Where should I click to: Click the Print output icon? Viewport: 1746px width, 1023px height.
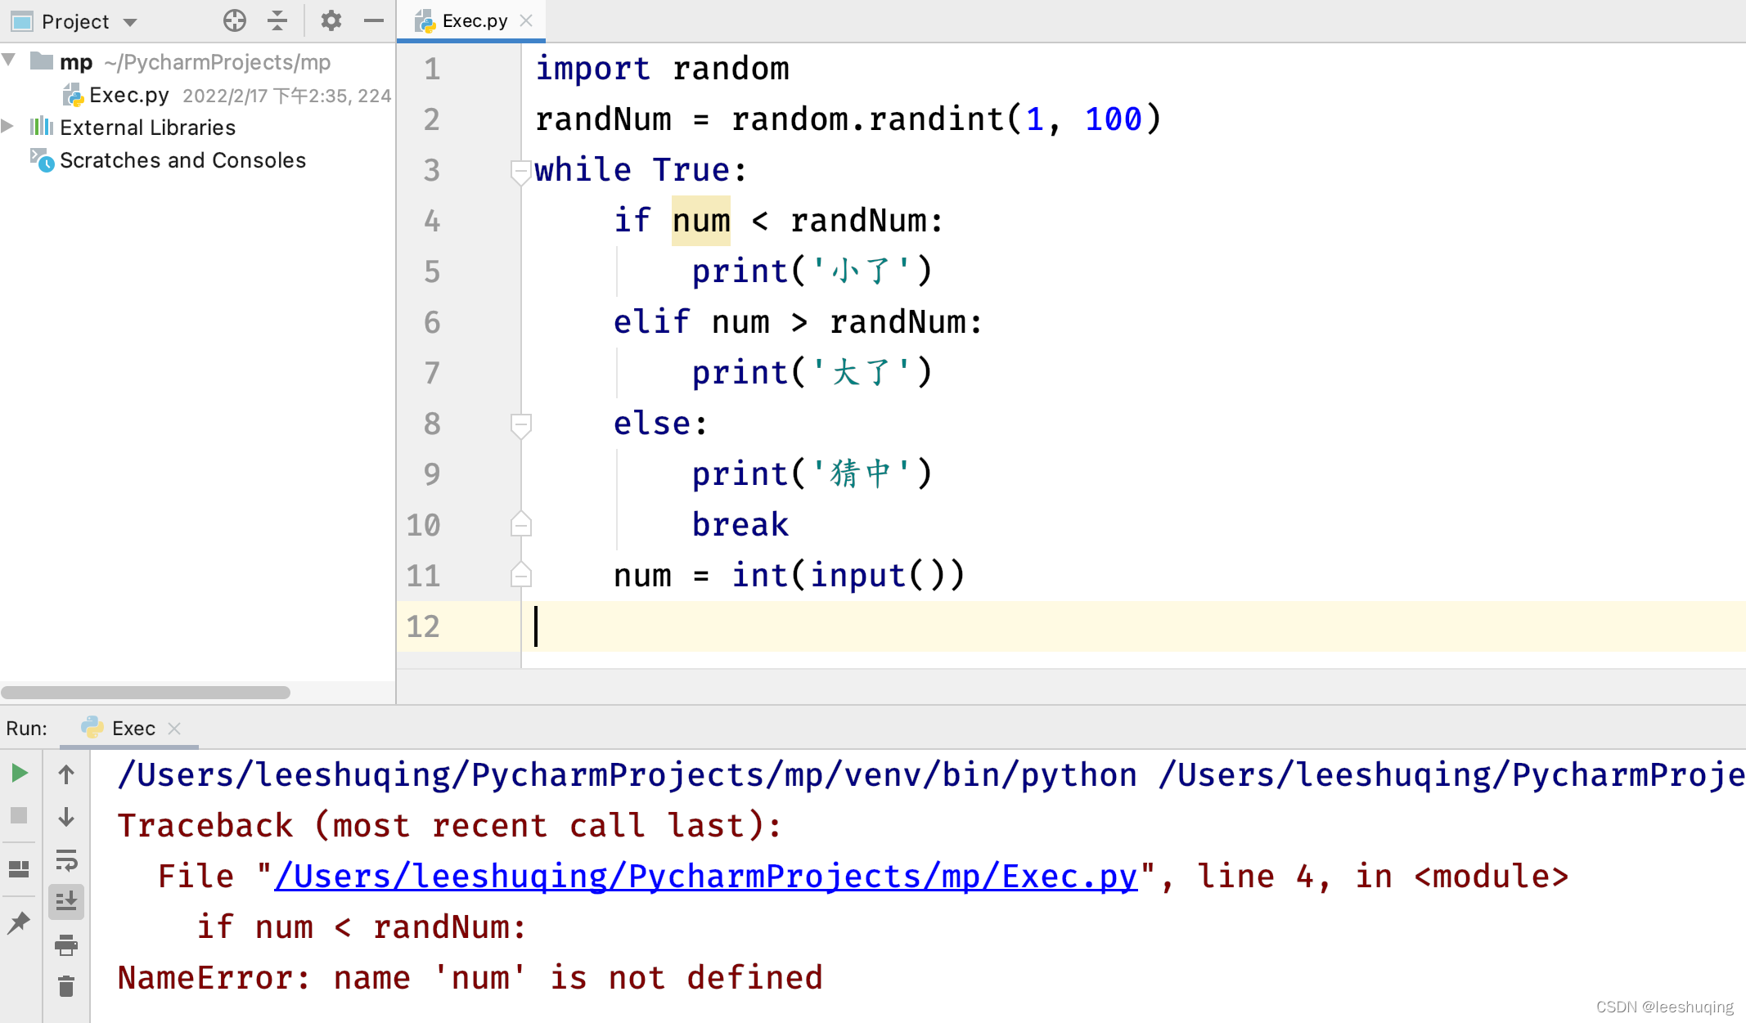click(66, 945)
